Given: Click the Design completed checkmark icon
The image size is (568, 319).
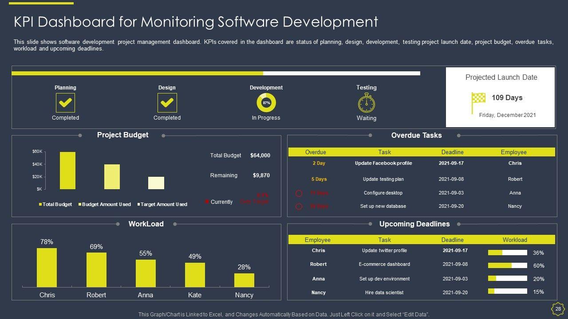Looking at the screenshot, I should tap(167, 103).
